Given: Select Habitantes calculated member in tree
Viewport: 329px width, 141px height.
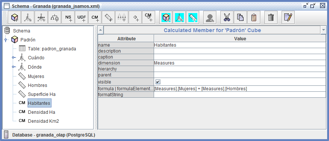Looking at the screenshot, I should (x=39, y=103).
